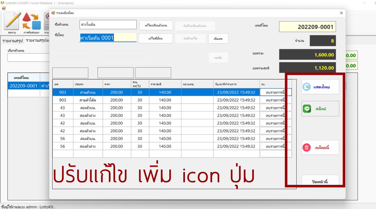Click net price 140.00 in 42 สองตัวบน row
The height and width of the screenshot is (209, 376).
tap(165, 123)
